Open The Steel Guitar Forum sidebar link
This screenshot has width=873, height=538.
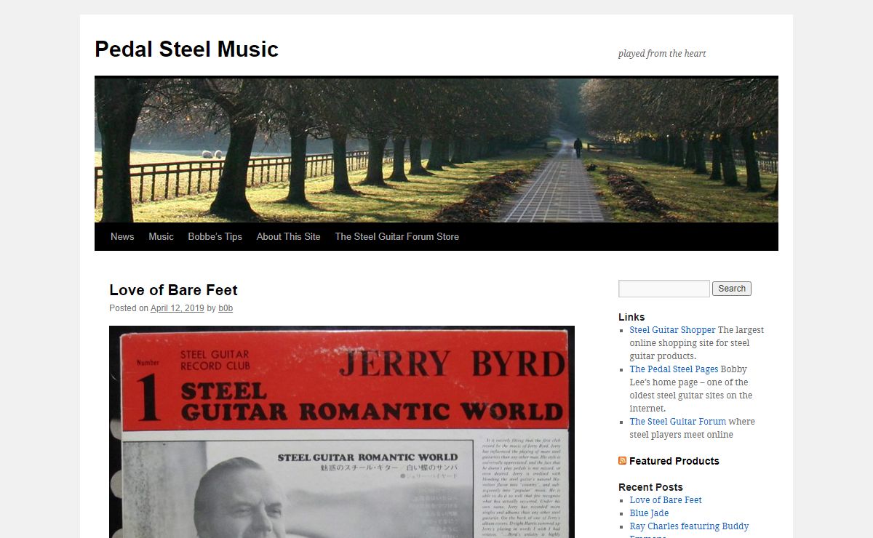pos(678,422)
